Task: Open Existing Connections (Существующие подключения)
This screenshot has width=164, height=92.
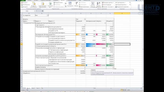Action: (x=43, y=5)
